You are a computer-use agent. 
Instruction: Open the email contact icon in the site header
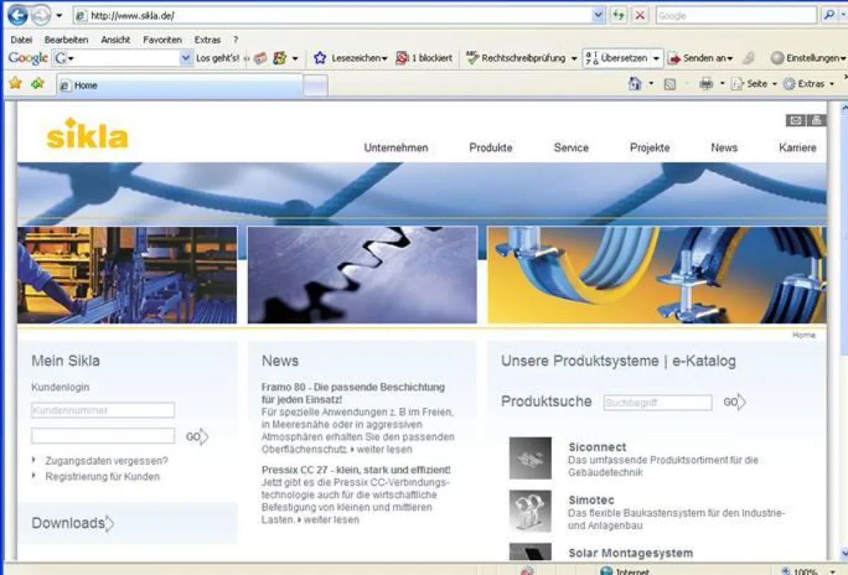(794, 120)
